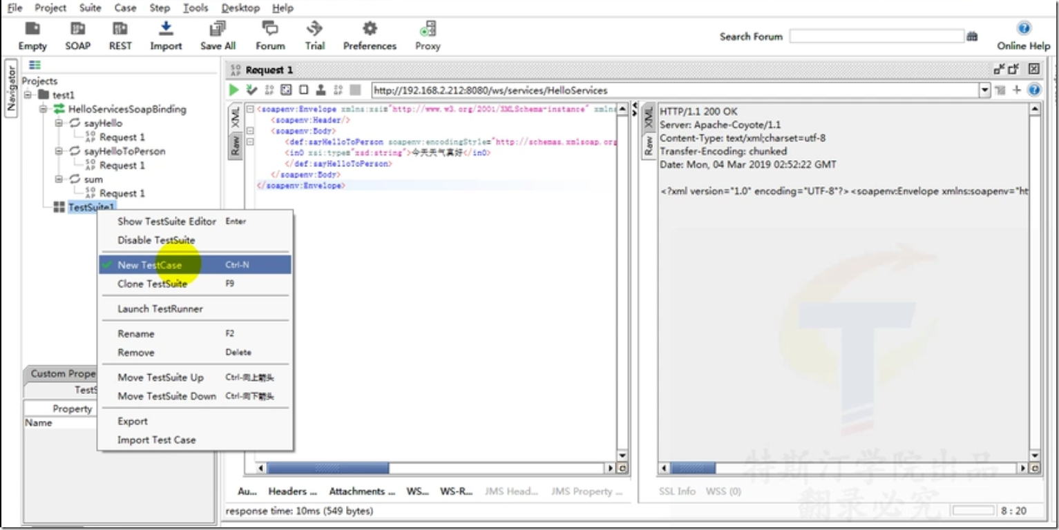Click the empty-square icon in request toolbar
Screen dimensions: 1059x530
(x=303, y=90)
